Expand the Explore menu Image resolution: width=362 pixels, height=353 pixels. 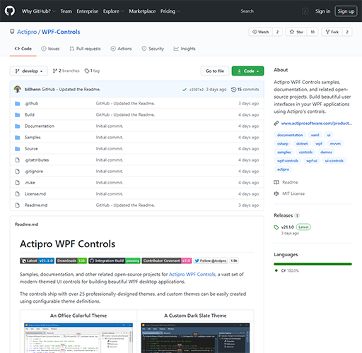point(113,11)
